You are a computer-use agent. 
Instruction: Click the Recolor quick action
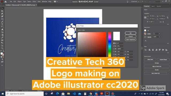pyautogui.click(x=157, y=70)
